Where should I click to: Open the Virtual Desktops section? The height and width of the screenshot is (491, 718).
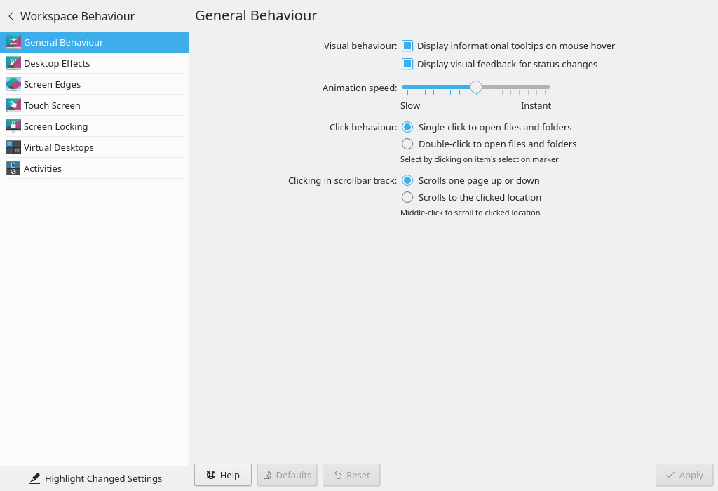[x=95, y=147]
